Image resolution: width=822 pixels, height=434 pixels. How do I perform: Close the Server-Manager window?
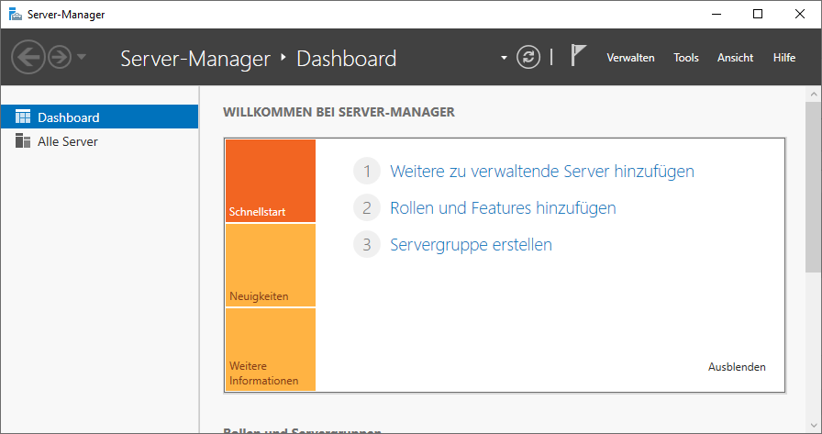click(x=799, y=14)
